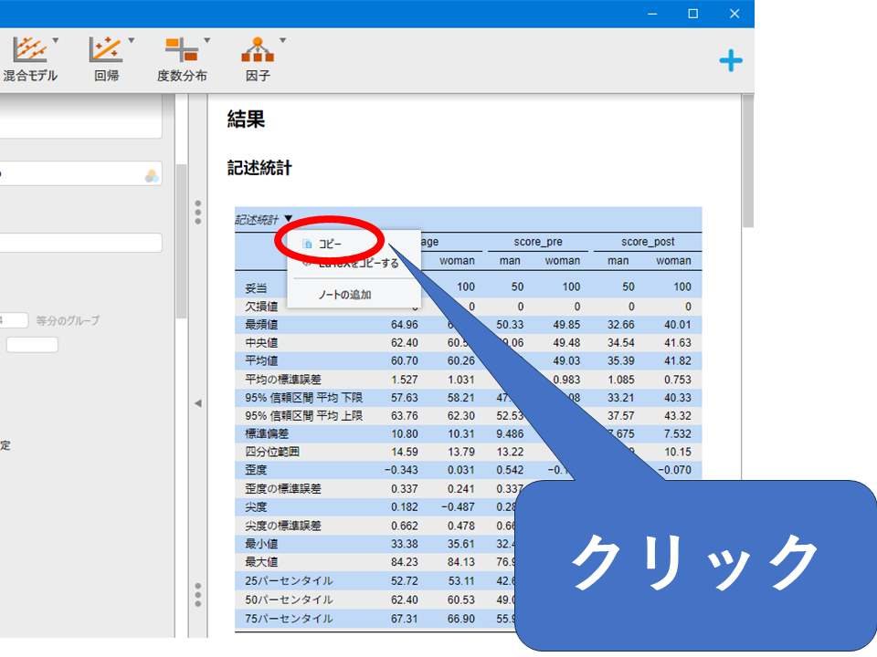Click the blue plus modules icon
Viewport: 877px width, 657px height.
(731, 61)
